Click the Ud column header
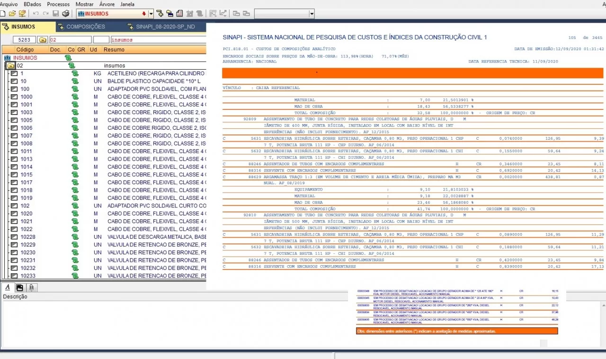 pyautogui.click(x=94, y=49)
